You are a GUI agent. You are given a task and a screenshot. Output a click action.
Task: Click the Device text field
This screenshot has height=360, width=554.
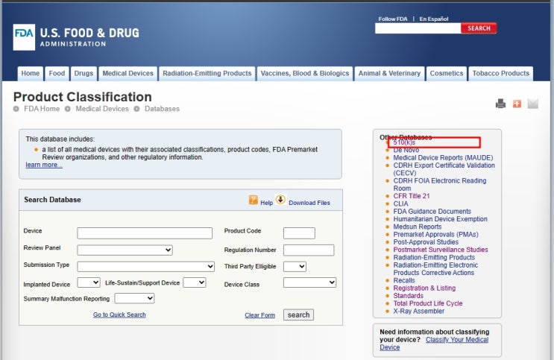(x=145, y=233)
